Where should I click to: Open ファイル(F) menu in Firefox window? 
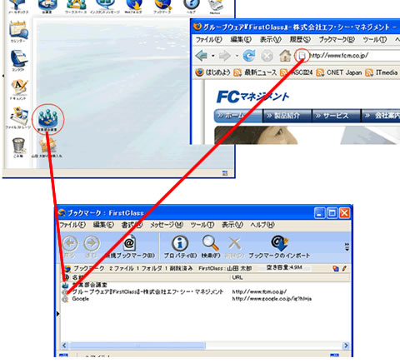(x=208, y=40)
